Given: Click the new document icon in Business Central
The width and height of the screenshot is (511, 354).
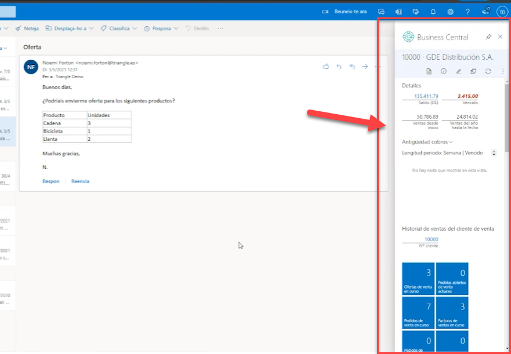Looking at the screenshot, I should pyautogui.click(x=429, y=72).
